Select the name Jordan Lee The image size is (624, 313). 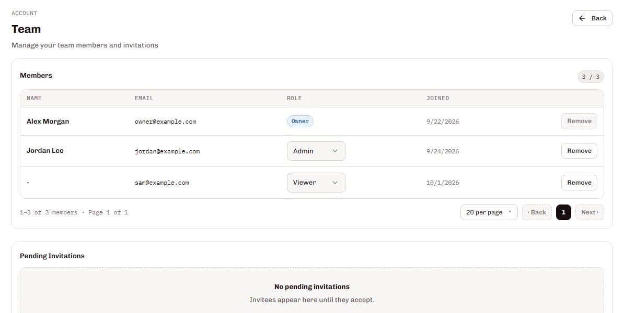pos(45,151)
